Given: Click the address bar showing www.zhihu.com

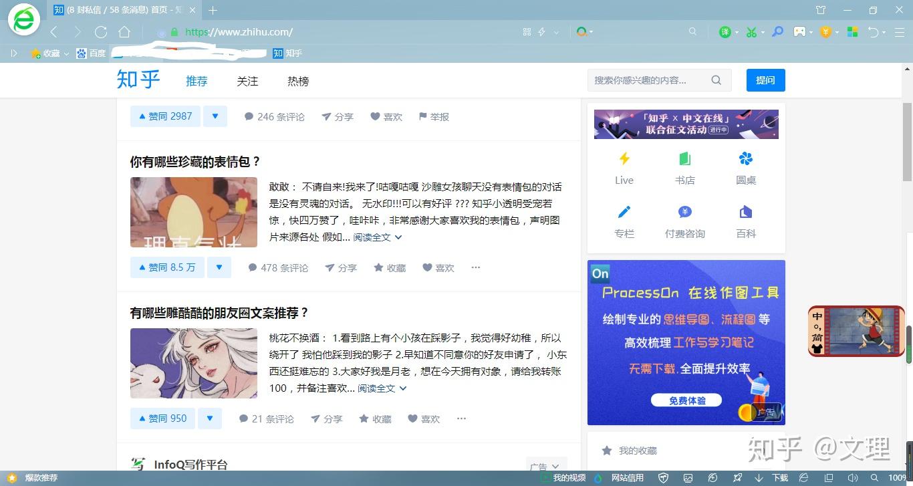Looking at the screenshot, I should (334, 32).
